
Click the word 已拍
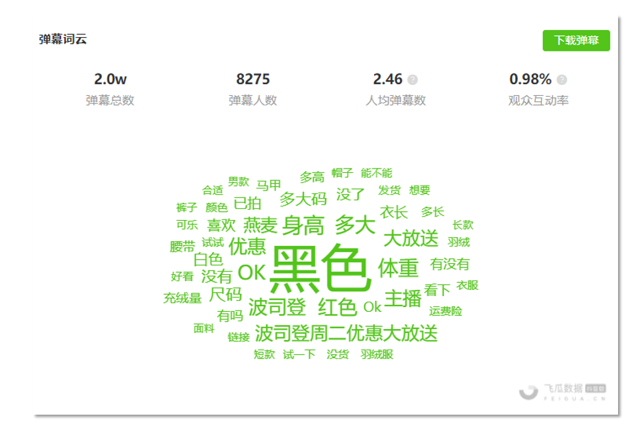click(247, 204)
